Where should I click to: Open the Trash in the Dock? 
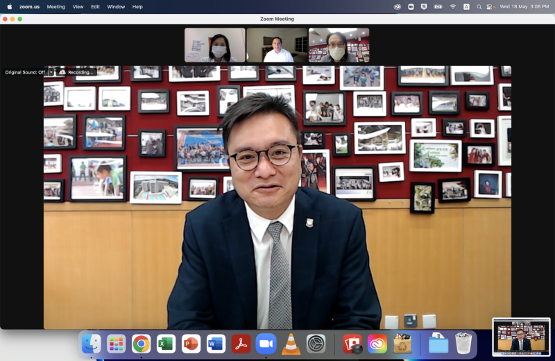tap(463, 343)
